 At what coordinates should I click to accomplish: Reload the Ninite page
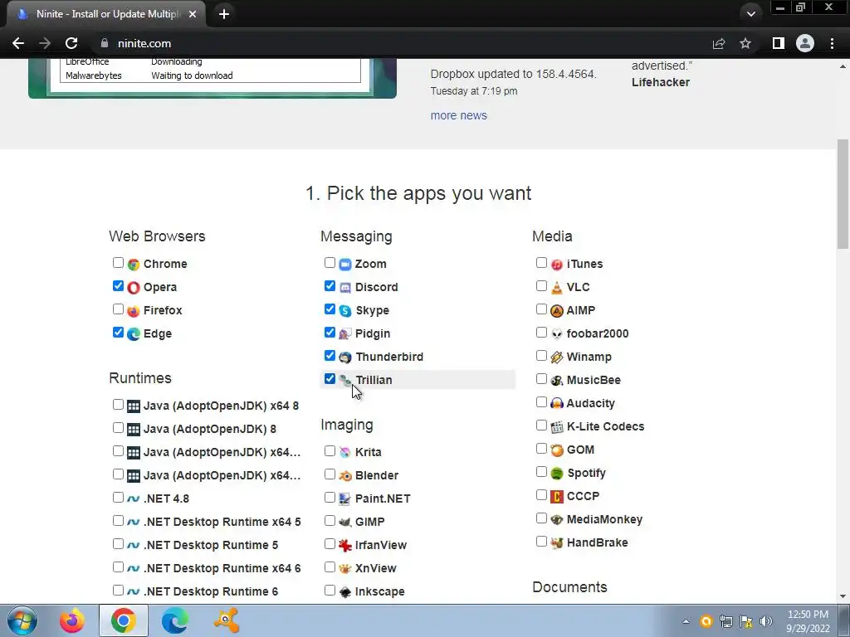pos(71,43)
